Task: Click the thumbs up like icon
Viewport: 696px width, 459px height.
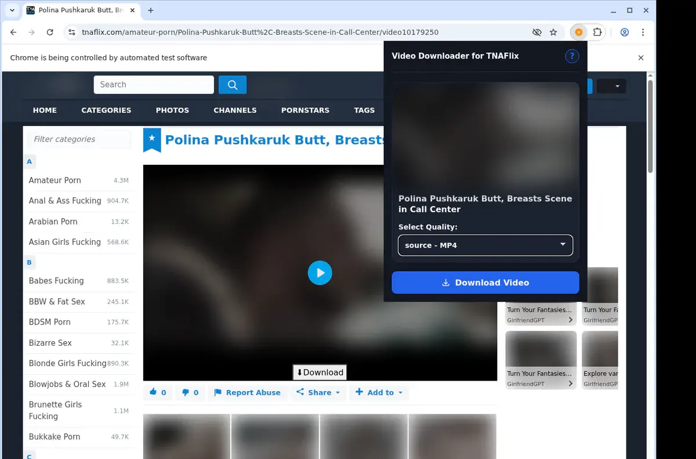Action: (x=154, y=392)
